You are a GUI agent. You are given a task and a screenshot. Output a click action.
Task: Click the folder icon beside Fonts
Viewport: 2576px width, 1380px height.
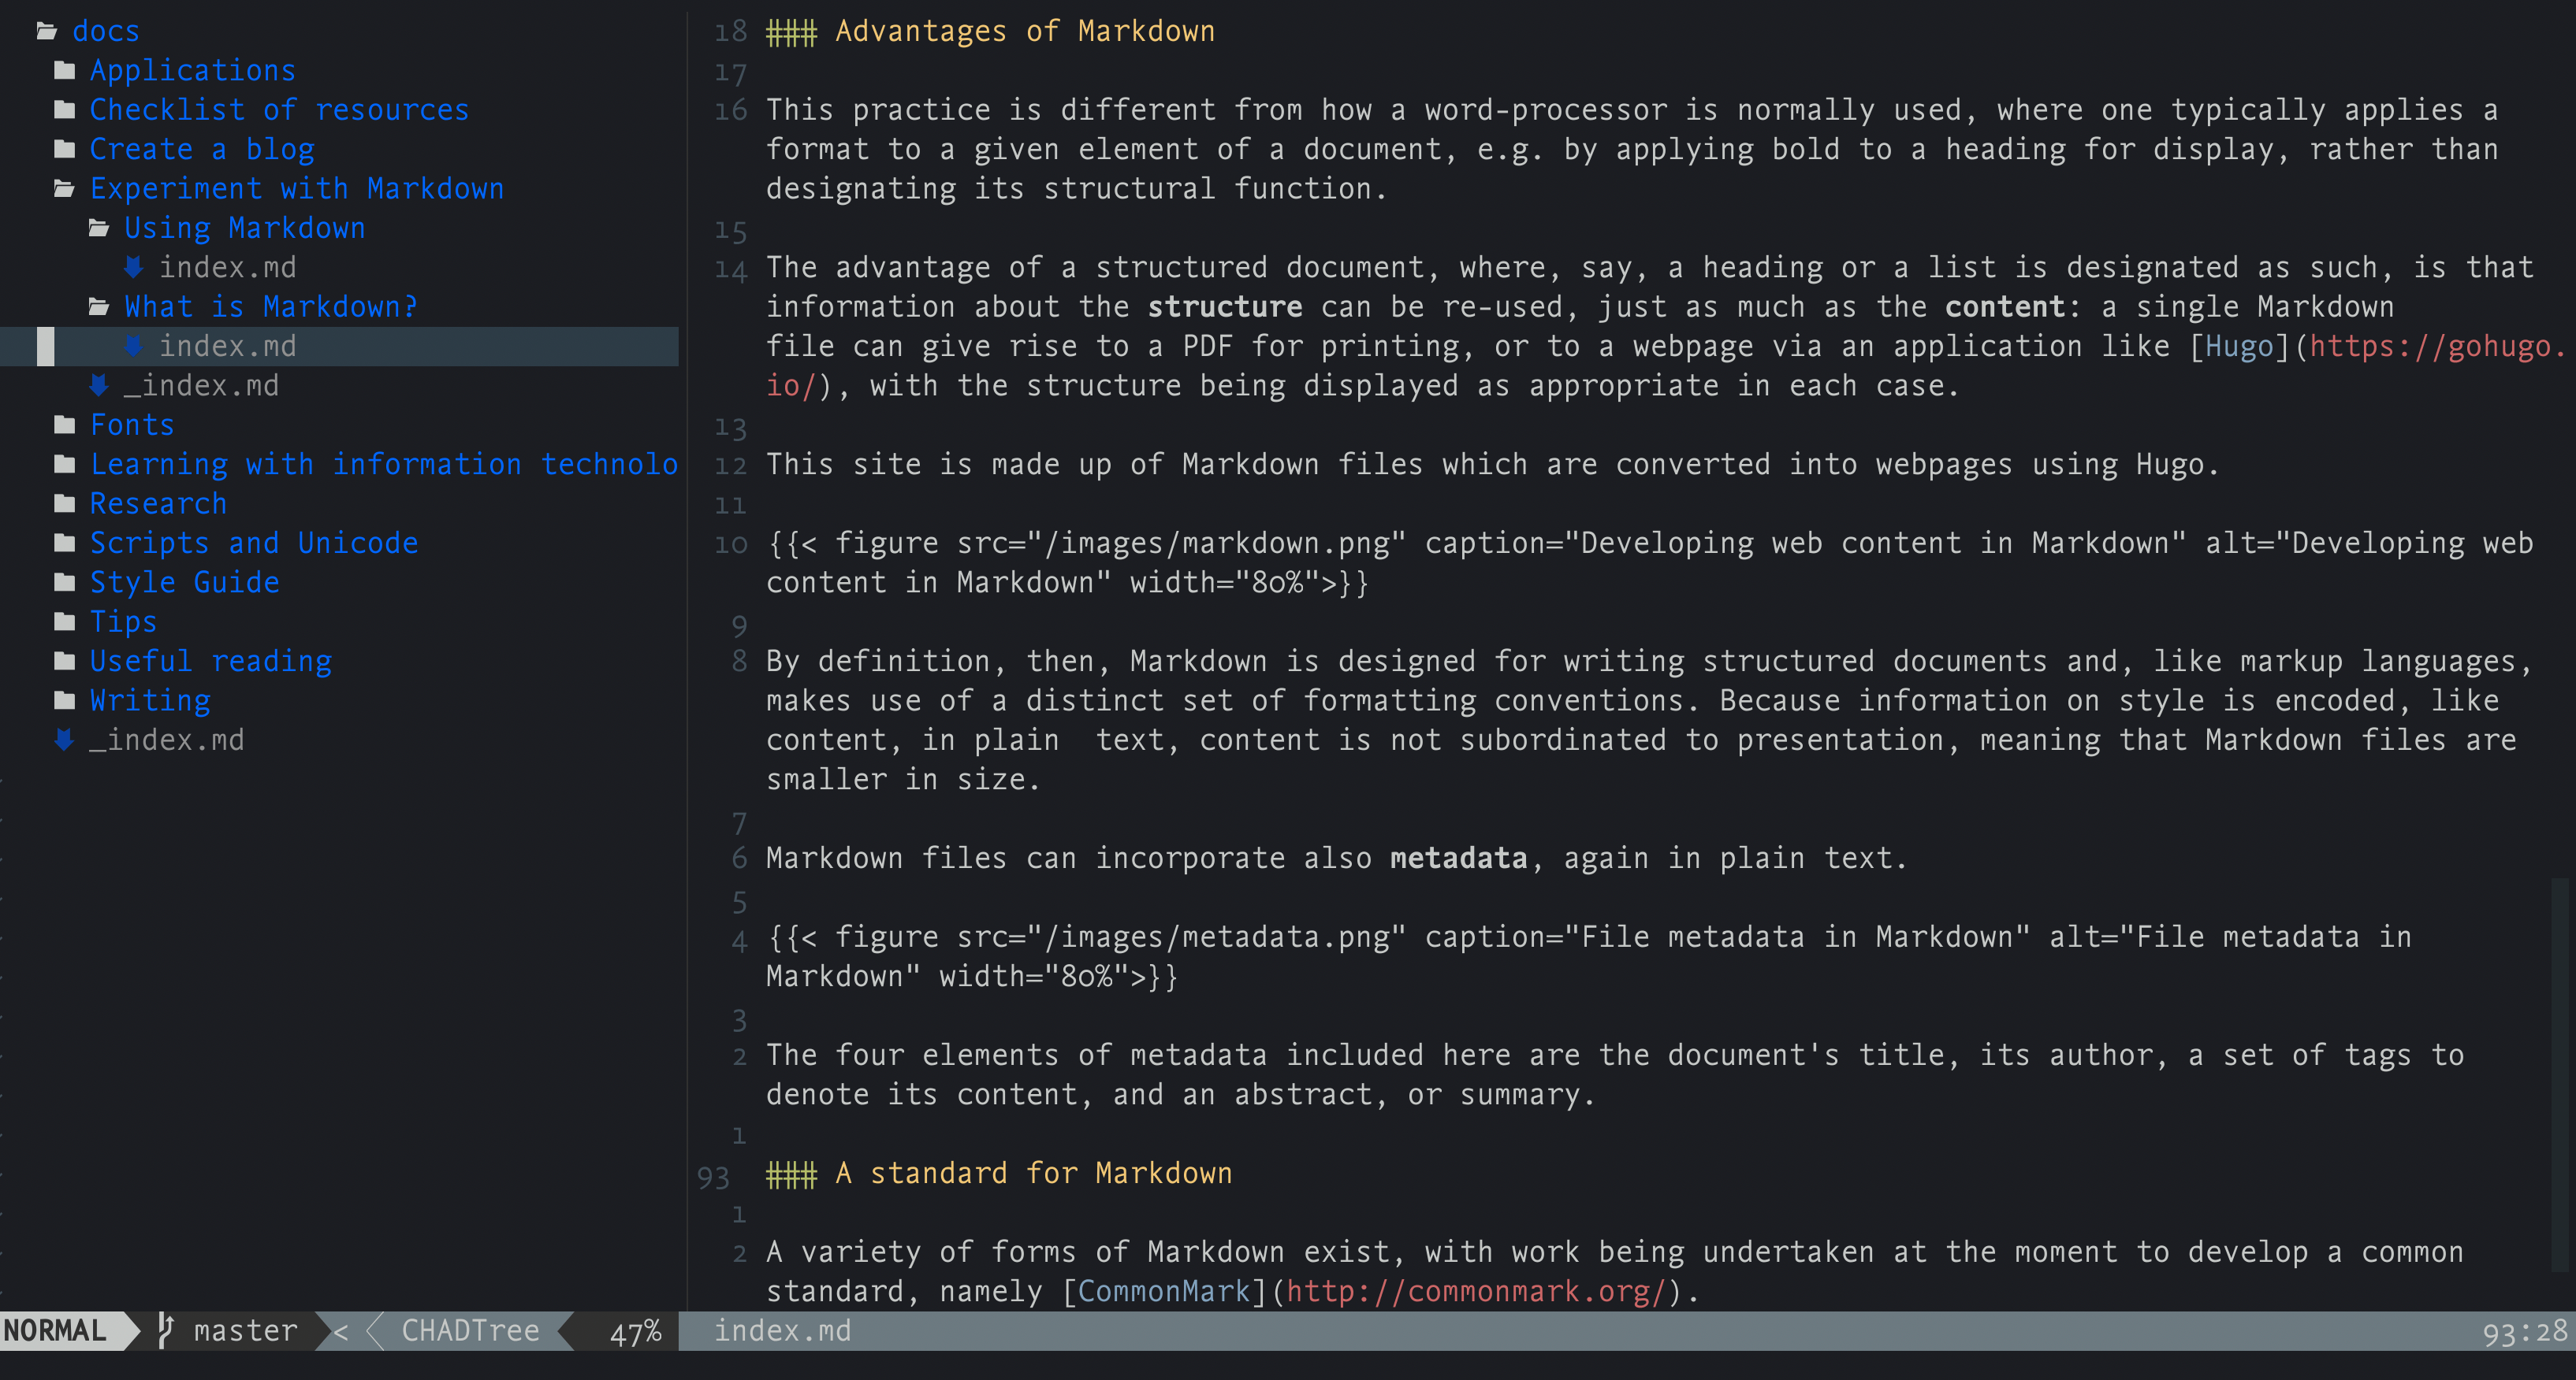pyautogui.click(x=64, y=425)
